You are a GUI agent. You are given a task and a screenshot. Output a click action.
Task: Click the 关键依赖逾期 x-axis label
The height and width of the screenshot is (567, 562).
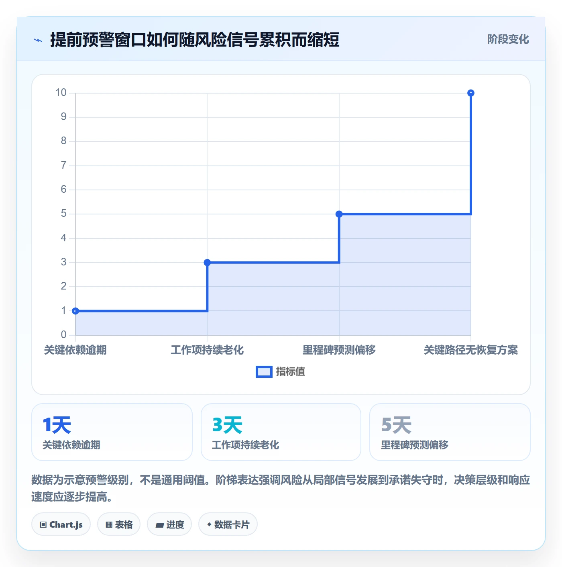click(x=75, y=350)
